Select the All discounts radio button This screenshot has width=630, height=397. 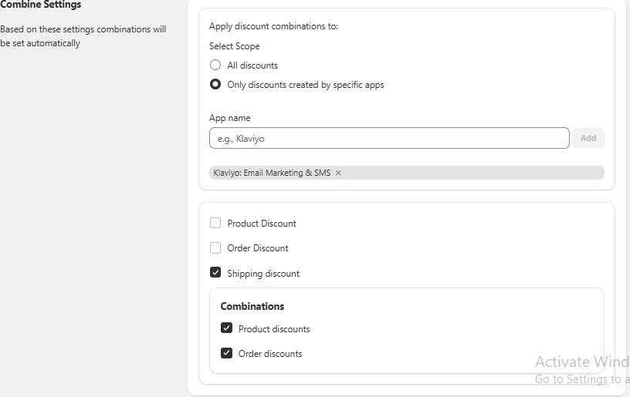click(215, 65)
